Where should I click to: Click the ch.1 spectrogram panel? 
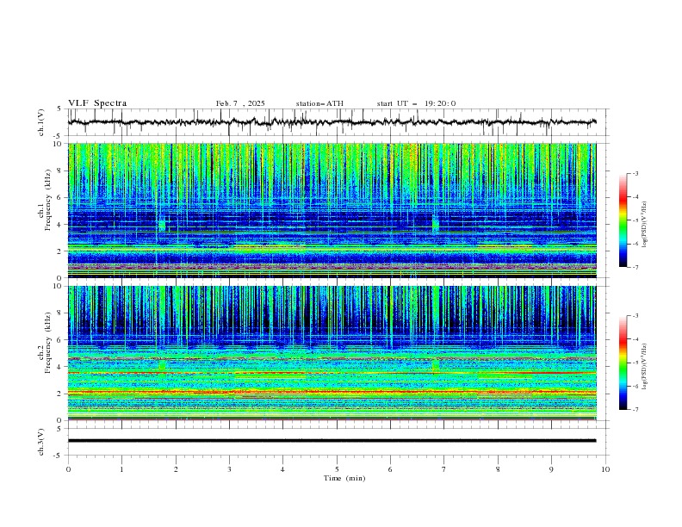[x=332, y=210]
